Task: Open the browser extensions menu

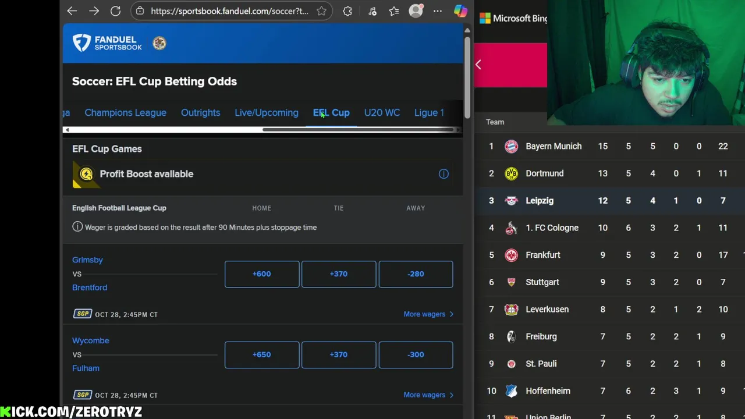Action: [347, 10]
